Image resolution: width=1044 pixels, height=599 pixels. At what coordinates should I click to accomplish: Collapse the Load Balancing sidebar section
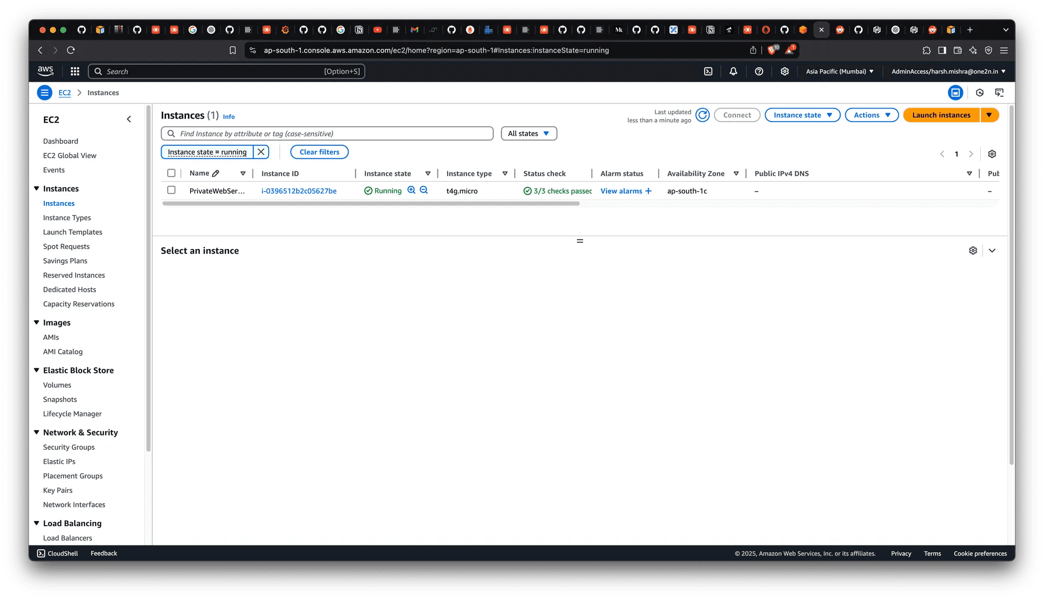[x=37, y=523]
